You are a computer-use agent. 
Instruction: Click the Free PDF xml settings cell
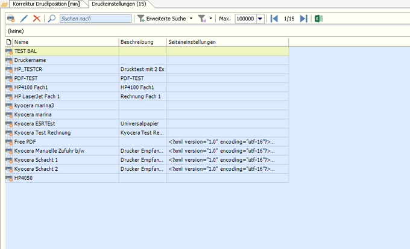coord(227,142)
